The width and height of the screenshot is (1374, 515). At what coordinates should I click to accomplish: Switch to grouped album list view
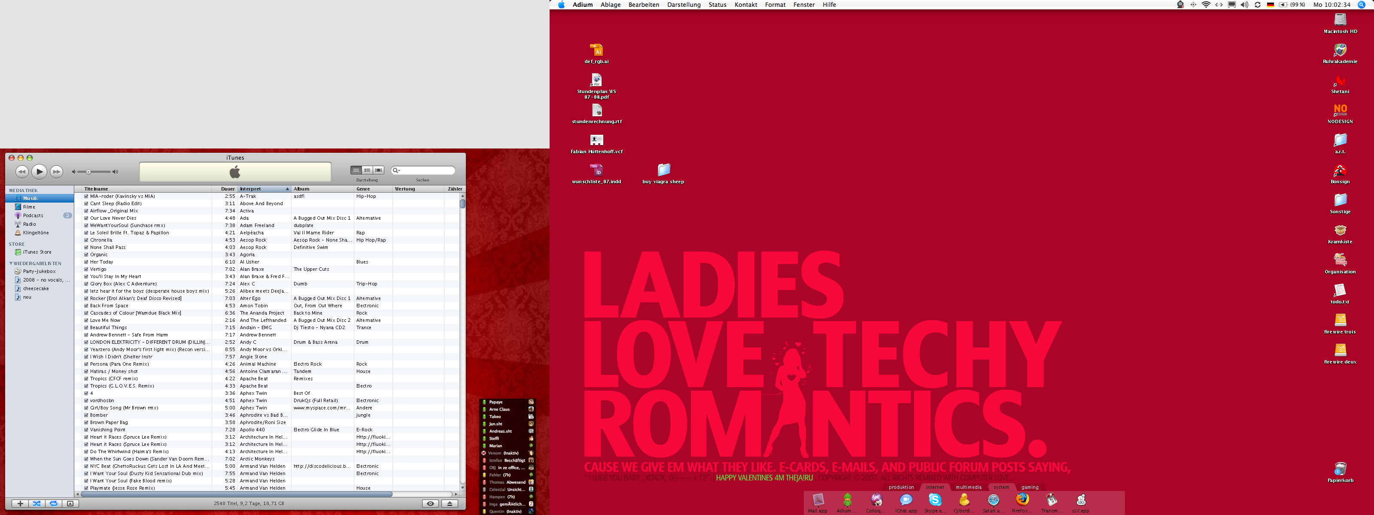point(367,170)
